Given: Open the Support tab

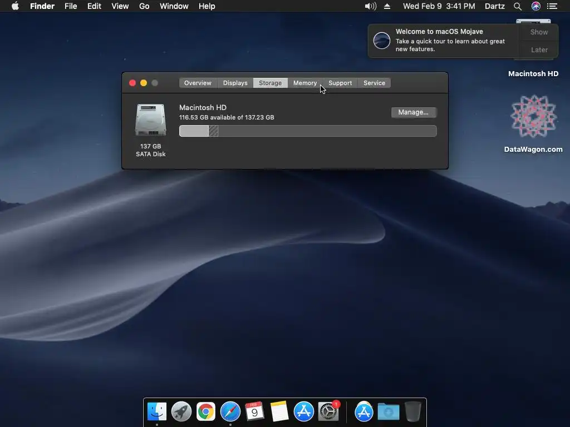Looking at the screenshot, I should [x=340, y=83].
